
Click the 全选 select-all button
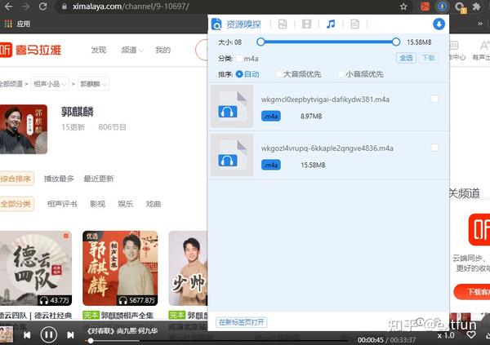point(406,58)
